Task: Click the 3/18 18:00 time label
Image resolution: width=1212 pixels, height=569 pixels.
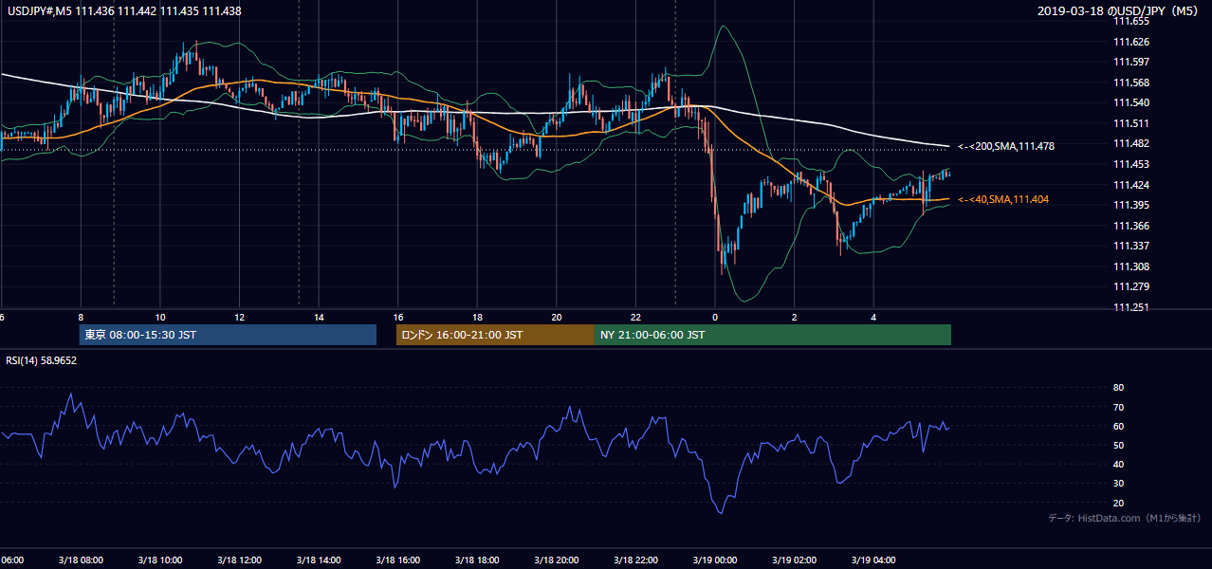Action: point(476,560)
